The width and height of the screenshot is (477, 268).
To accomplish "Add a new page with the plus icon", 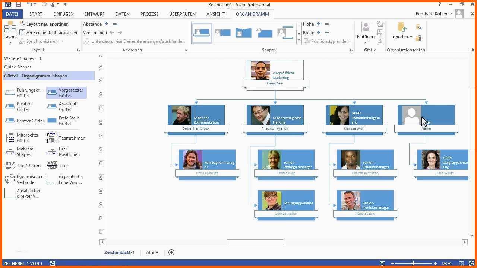I will (x=171, y=252).
